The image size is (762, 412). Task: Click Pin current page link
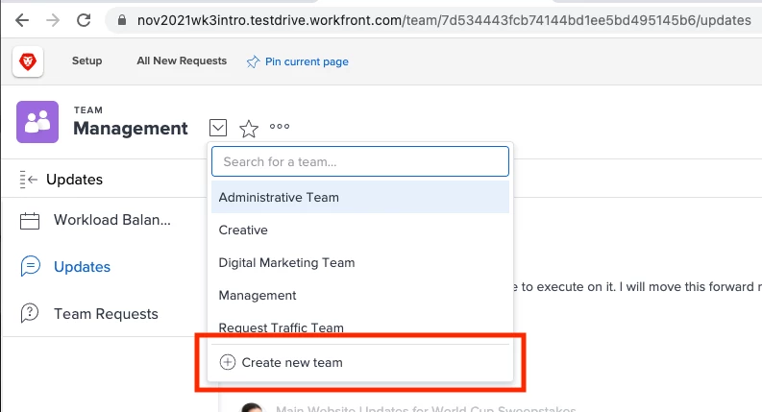tap(307, 61)
